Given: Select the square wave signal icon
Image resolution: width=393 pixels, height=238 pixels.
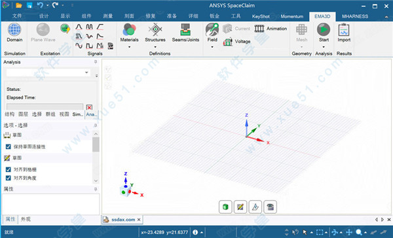Looking at the screenshot, I should pos(89,46).
